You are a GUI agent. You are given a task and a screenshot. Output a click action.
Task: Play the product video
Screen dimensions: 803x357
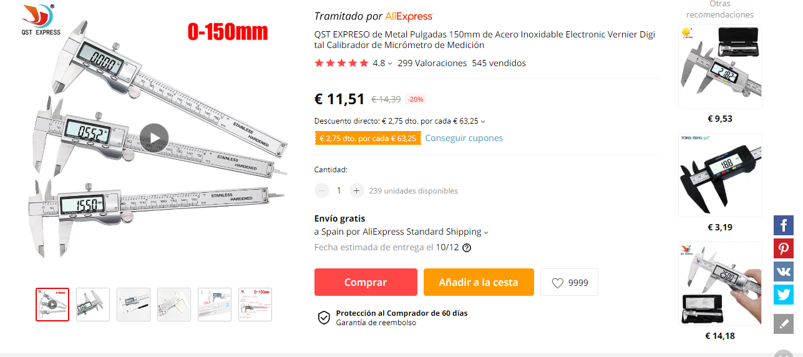pyautogui.click(x=154, y=138)
